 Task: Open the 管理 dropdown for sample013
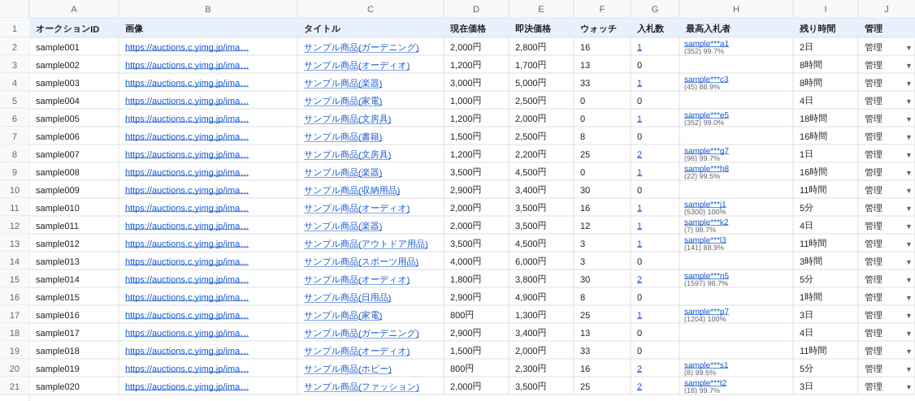tap(908, 262)
